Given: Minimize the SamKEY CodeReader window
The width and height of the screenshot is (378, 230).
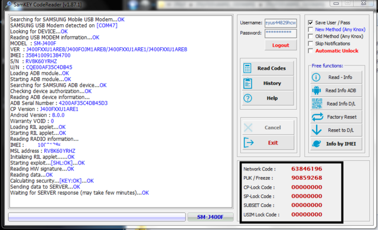Looking at the screenshot, I should pyautogui.click(x=336, y=4).
